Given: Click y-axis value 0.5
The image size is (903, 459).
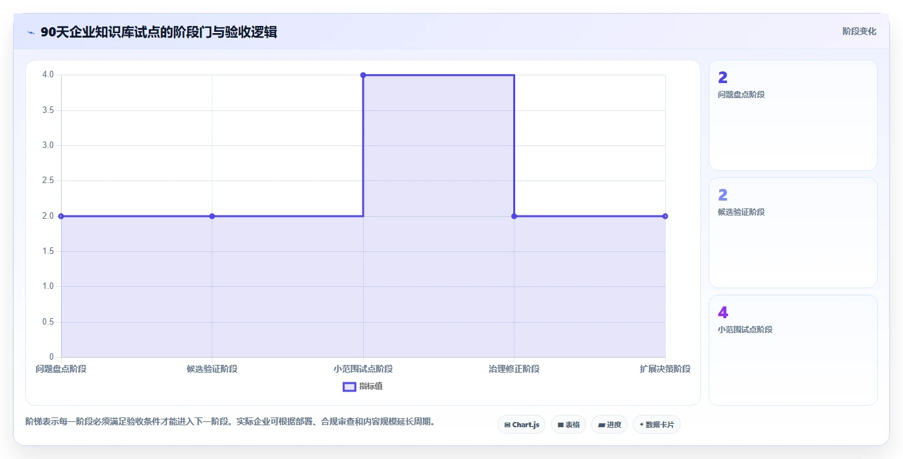Looking at the screenshot, I should coord(48,322).
